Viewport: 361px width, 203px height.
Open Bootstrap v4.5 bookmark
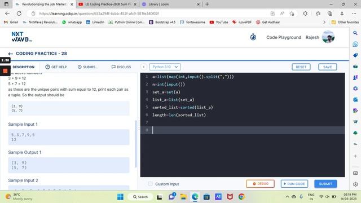pyautogui.click(x=162, y=22)
